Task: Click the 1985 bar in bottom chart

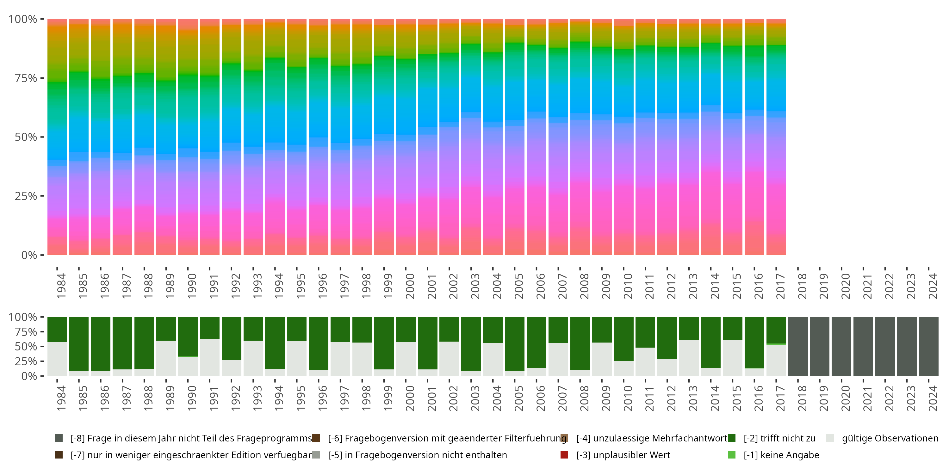Action: (x=79, y=346)
